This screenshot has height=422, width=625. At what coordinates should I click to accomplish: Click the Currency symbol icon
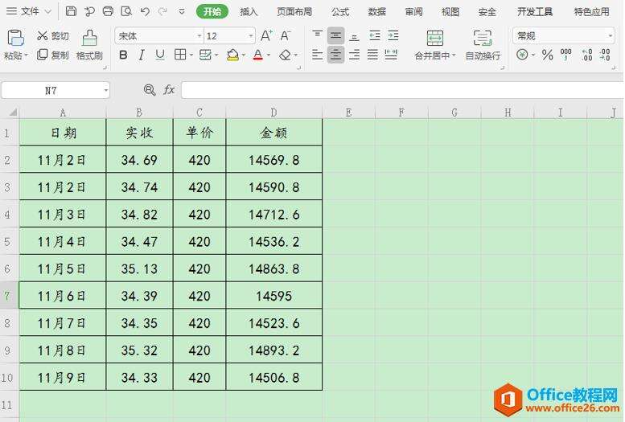522,54
